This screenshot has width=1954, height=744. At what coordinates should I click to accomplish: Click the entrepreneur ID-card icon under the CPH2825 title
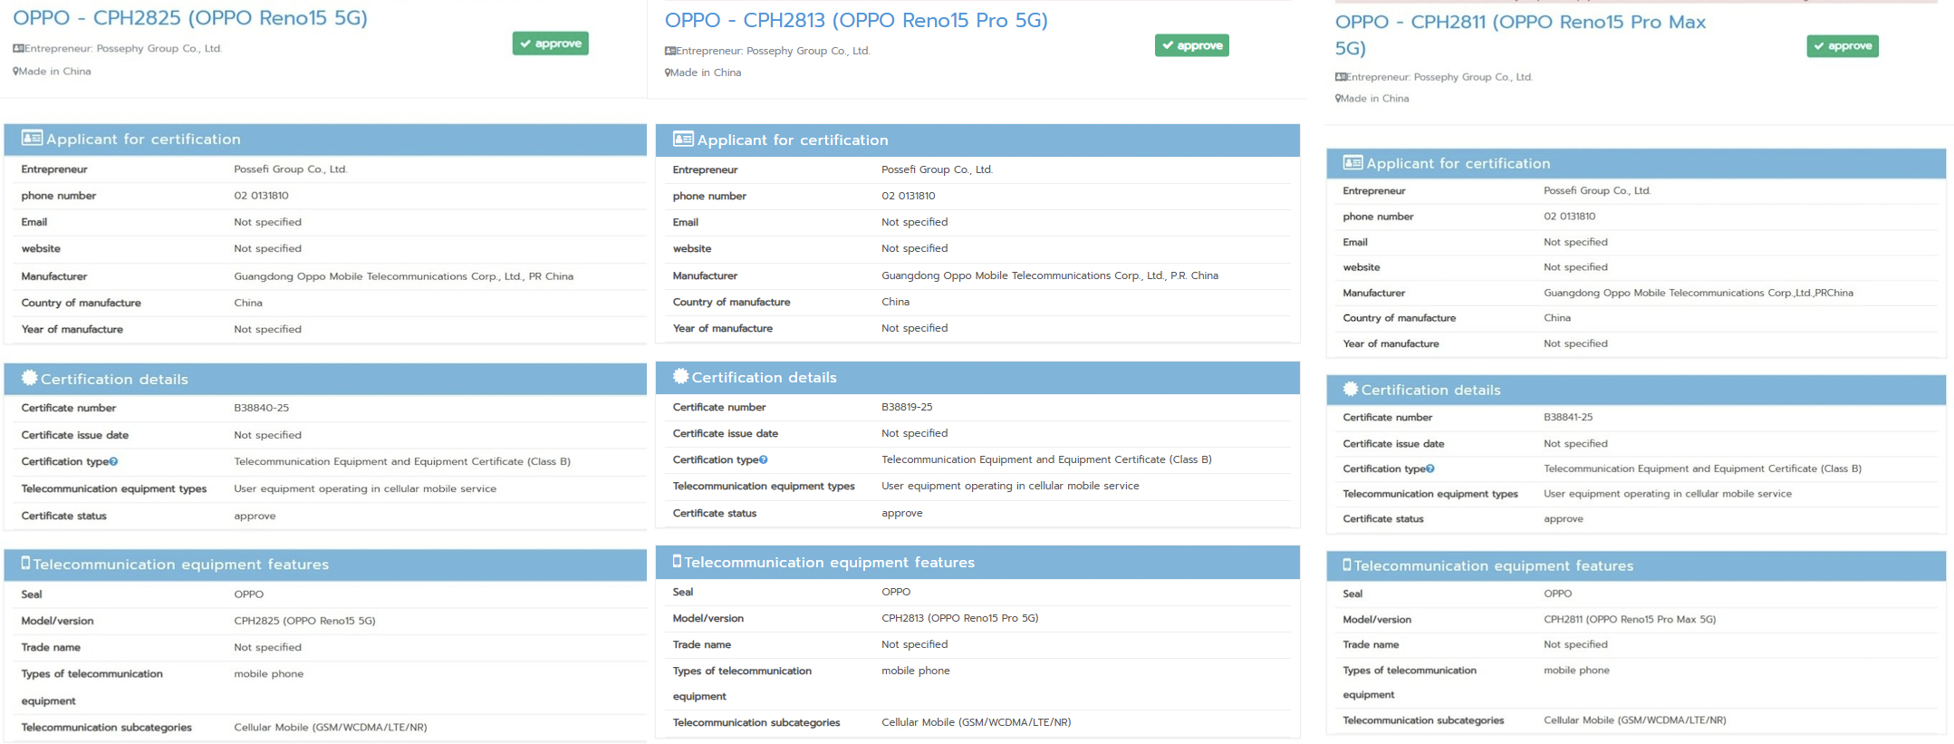[x=18, y=48]
